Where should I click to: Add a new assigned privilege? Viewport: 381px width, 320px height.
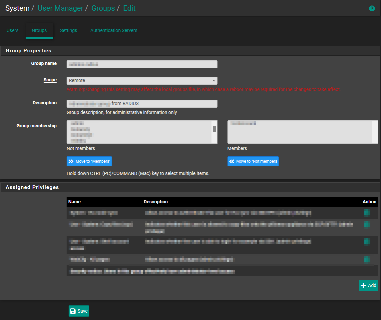pos(368,285)
